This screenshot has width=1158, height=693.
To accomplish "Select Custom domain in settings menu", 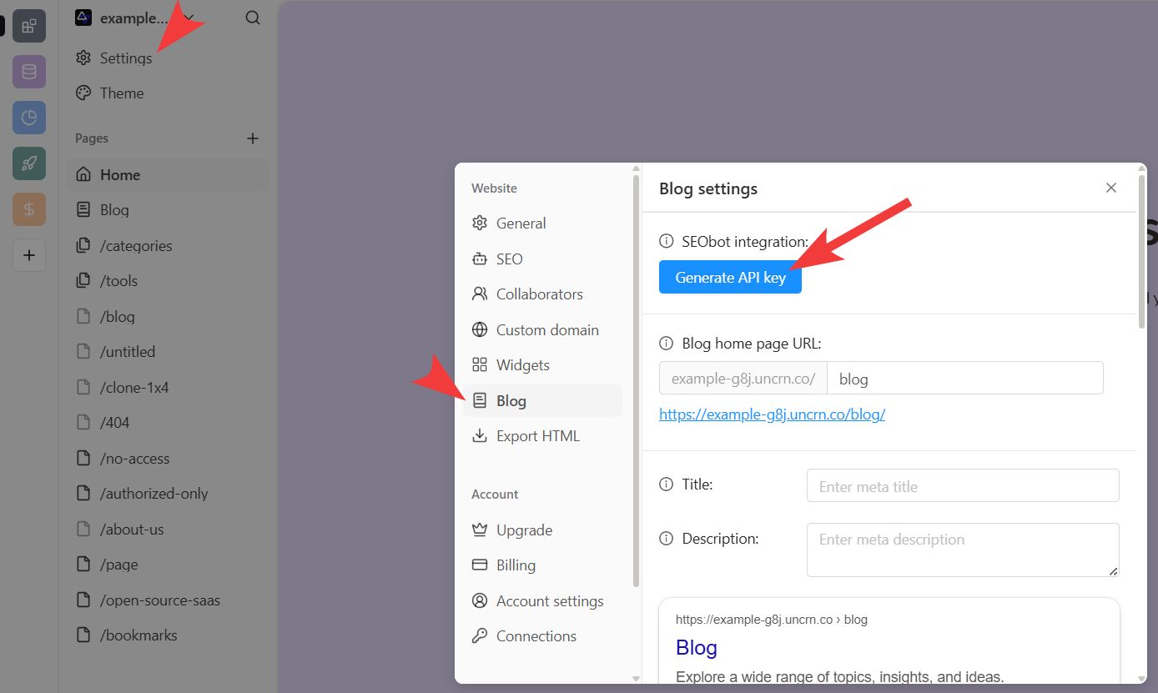I will (x=546, y=330).
